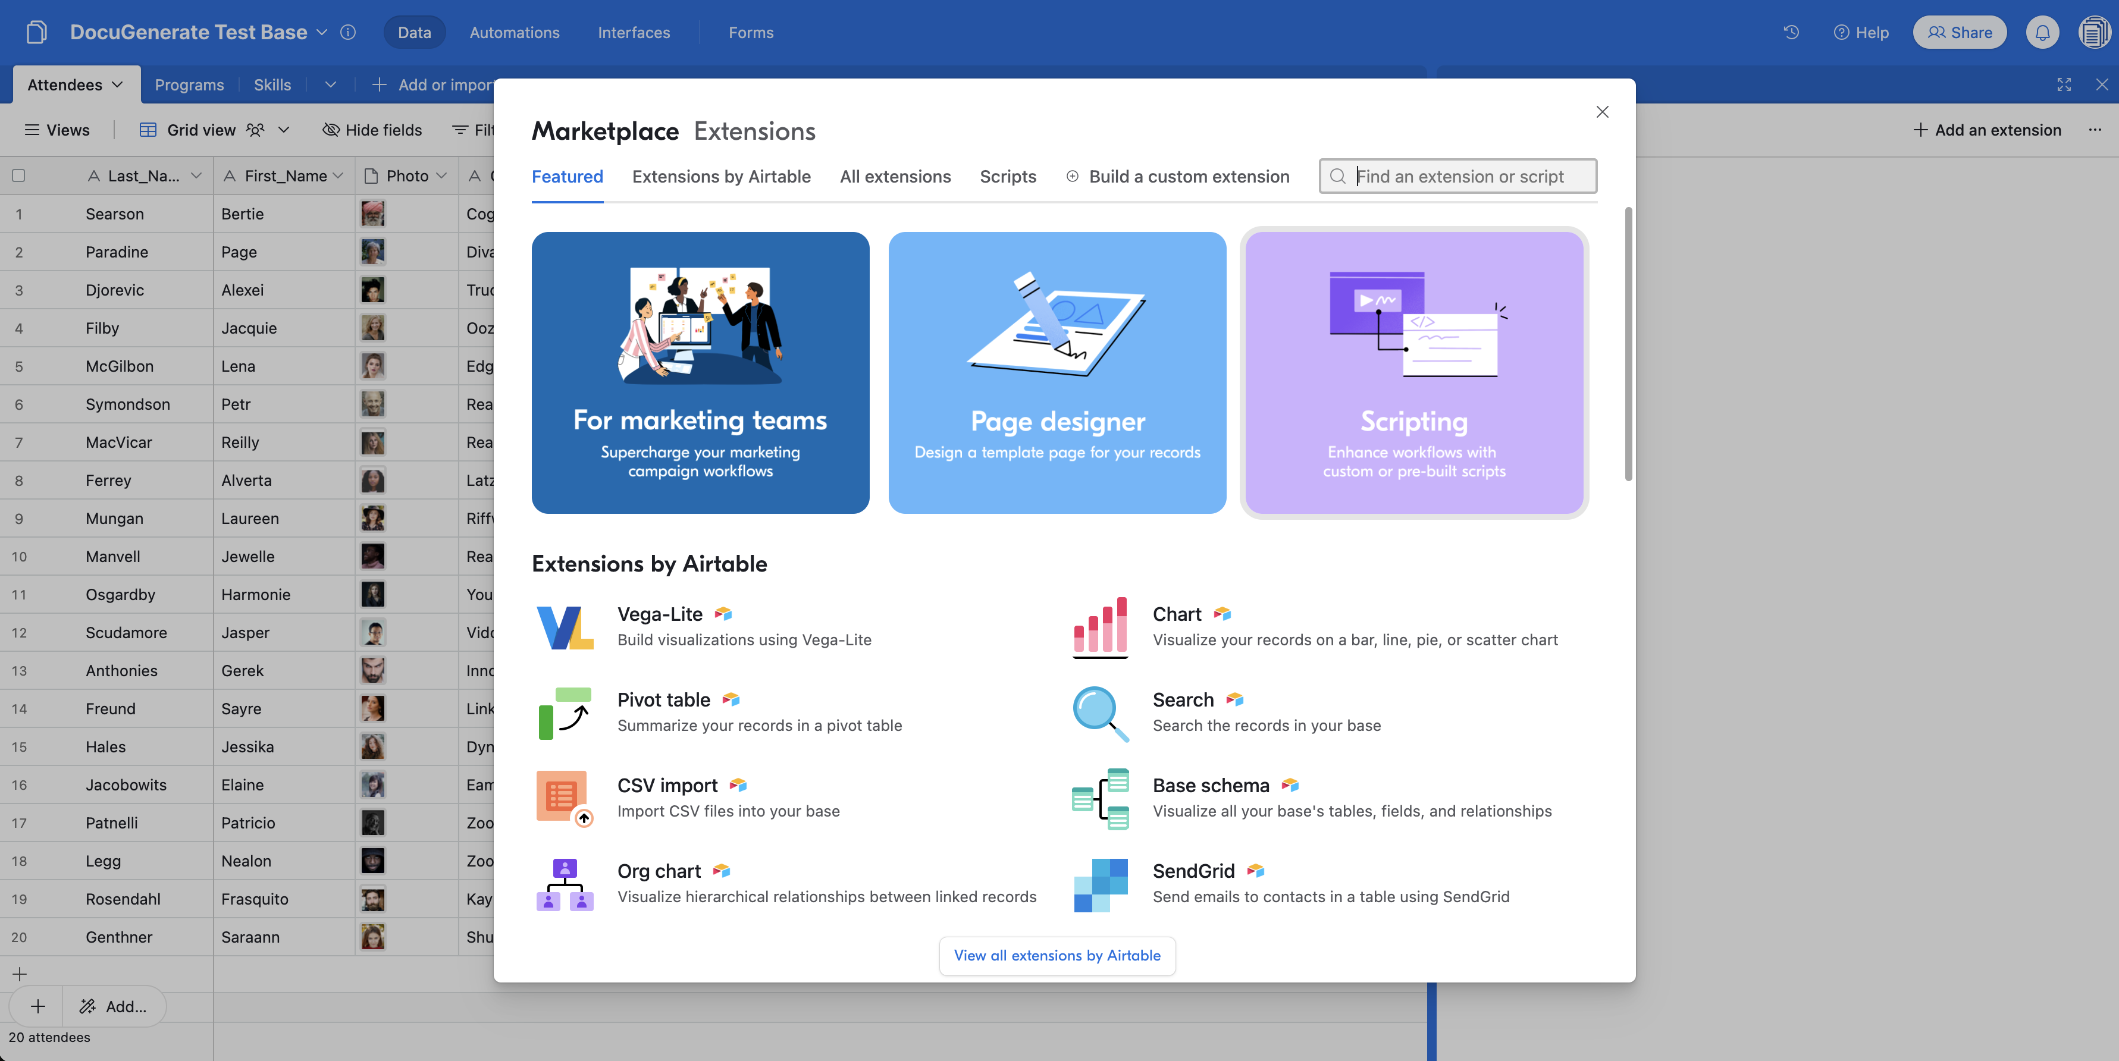Open the Attendees table tab dropdown
The image size is (2119, 1061).
118,84
